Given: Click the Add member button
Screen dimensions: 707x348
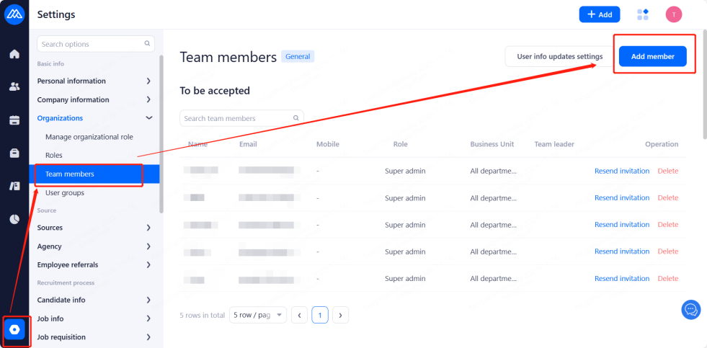Looking at the screenshot, I should point(653,56).
